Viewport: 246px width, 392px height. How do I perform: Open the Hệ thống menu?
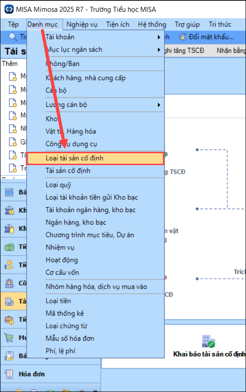(152, 25)
